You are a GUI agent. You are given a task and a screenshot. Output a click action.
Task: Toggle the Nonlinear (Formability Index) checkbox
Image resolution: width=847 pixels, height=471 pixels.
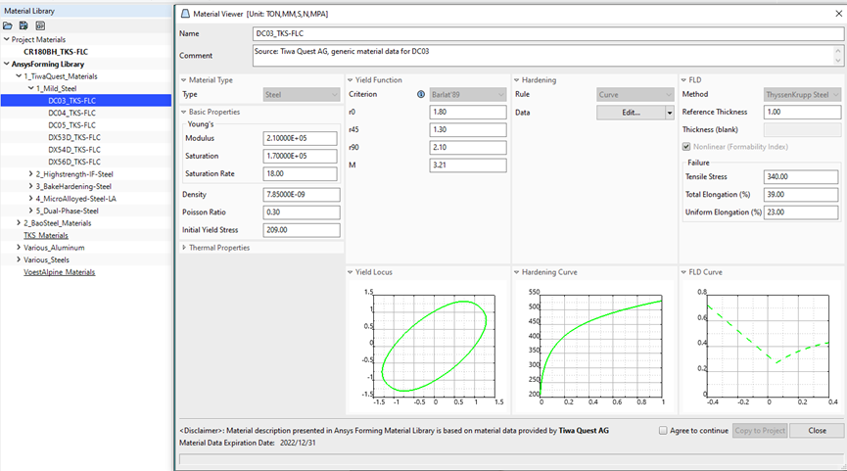tap(686, 146)
